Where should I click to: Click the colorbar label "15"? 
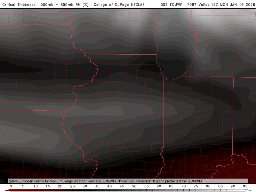click(x=48, y=186)
